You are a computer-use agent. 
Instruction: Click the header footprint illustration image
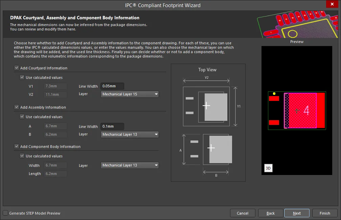(297, 24)
